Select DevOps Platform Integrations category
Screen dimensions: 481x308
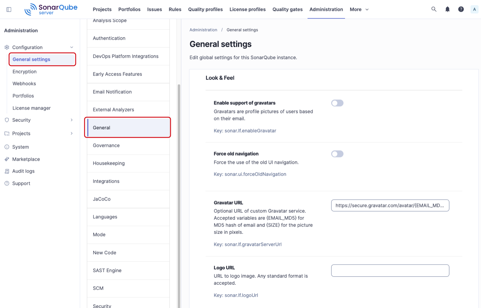pyautogui.click(x=128, y=56)
